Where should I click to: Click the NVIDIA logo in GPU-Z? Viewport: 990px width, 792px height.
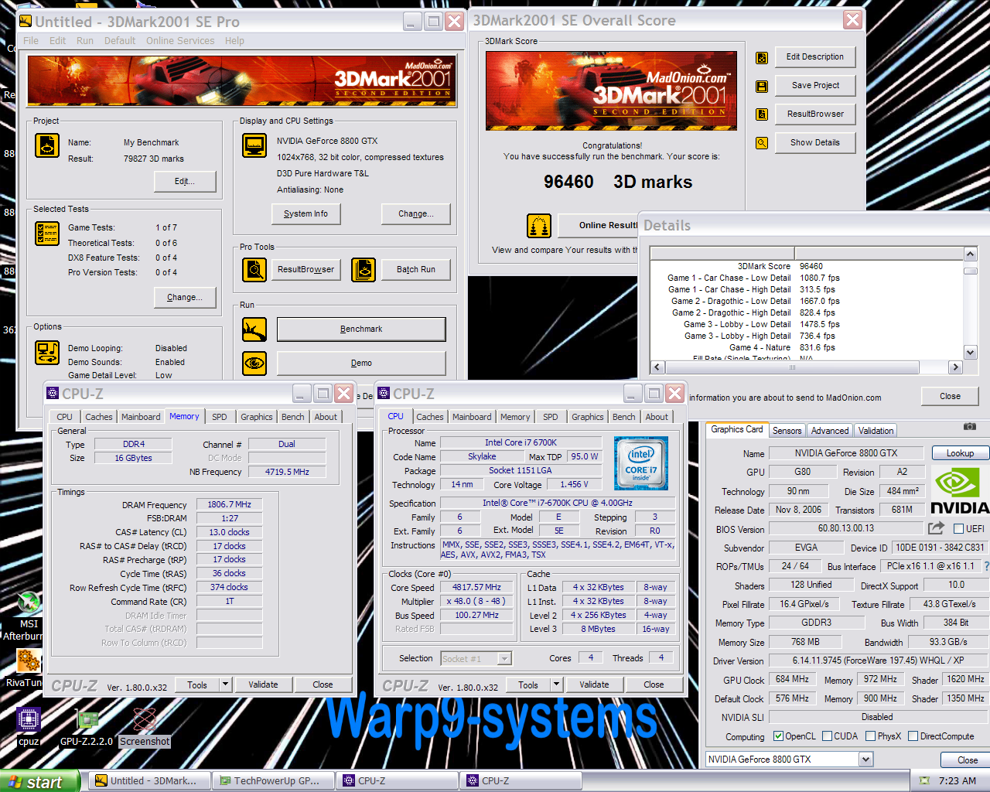coord(960,490)
